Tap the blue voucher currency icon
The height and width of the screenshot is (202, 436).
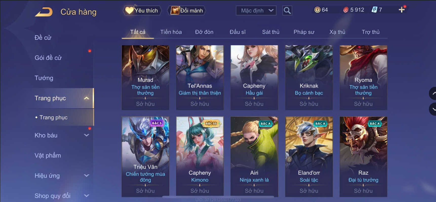[374, 10]
